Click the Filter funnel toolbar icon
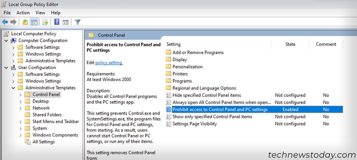The width and height of the screenshot is (357, 160). point(77,22)
